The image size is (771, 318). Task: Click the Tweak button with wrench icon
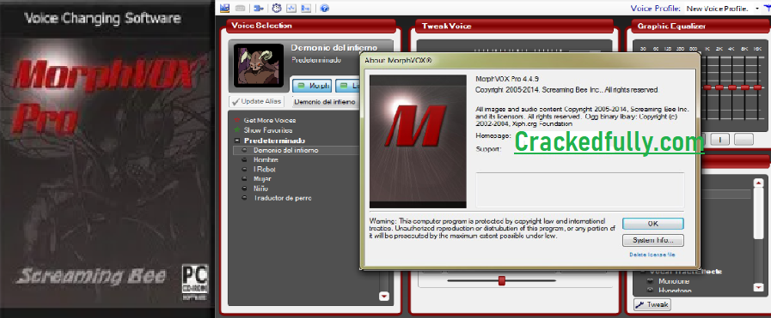point(652,305)
